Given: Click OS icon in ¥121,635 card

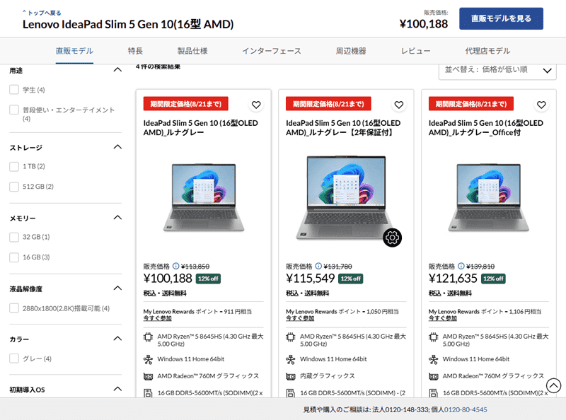Looking at the screenshot, I should click(x=433, y=359).
